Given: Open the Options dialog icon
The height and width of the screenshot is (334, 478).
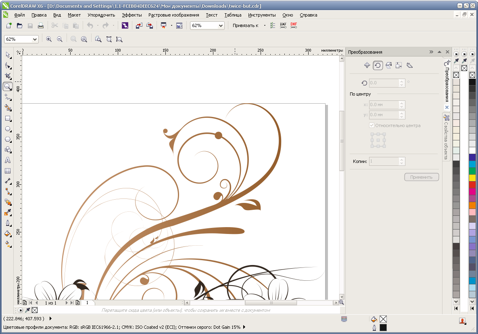Looking at the screenshot, I should point(273,25).
